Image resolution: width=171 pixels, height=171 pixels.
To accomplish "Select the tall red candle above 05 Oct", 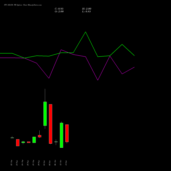I will (51, 124).
